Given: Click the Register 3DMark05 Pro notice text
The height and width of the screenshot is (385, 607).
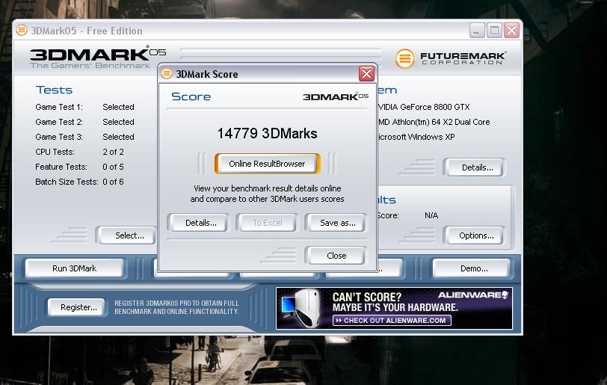Looking at the screenshot, I should coord(176,307).
